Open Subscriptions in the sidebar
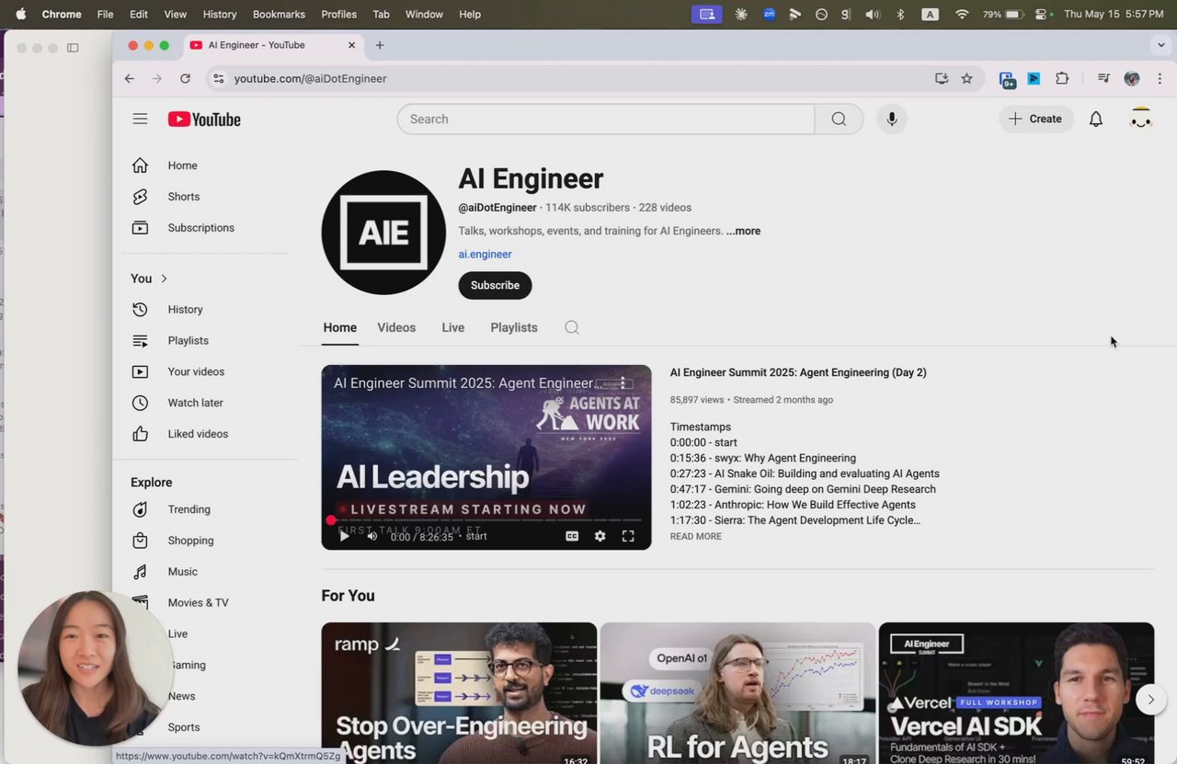 pos(200,228)
